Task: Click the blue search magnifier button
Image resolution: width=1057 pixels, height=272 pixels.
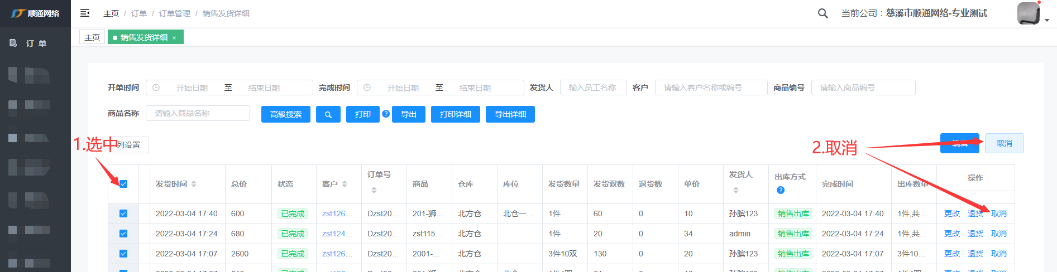Action: (328, 114)
